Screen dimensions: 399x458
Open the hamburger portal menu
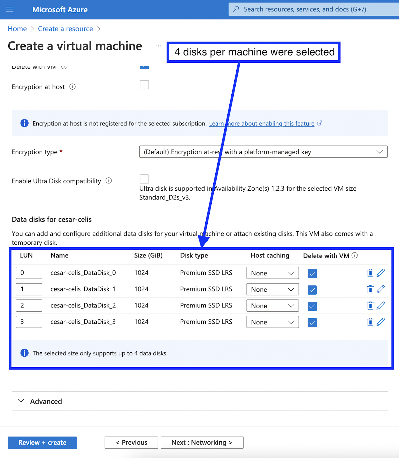(x=10, y=9)
